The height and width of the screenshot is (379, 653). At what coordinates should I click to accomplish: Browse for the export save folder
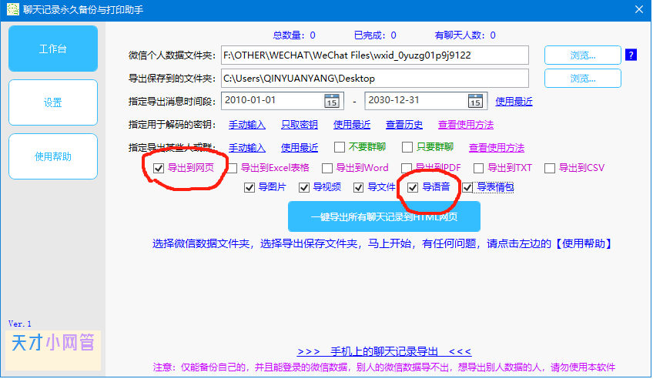click(583, 79)
